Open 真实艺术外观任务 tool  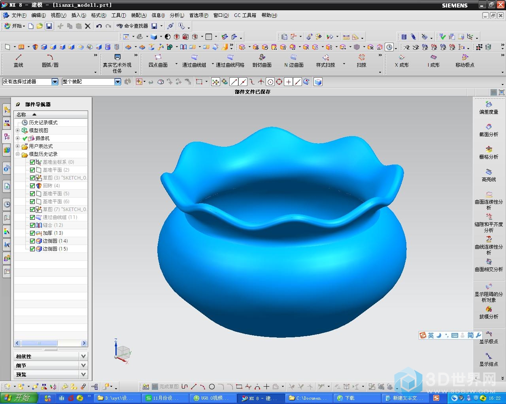point(117,64)
